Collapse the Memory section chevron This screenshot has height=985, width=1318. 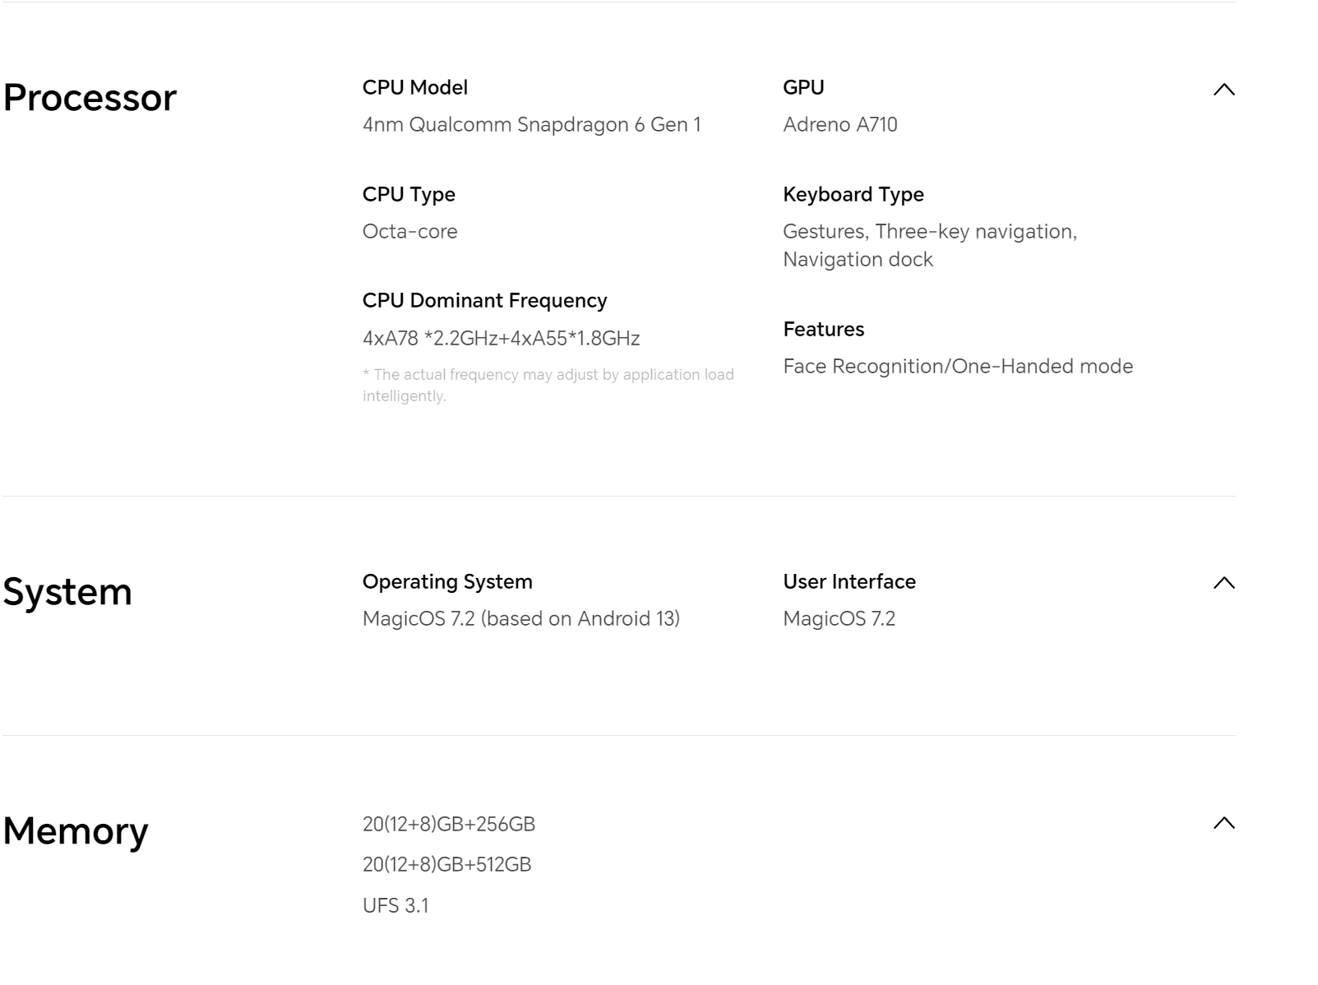coord(1223,823)
